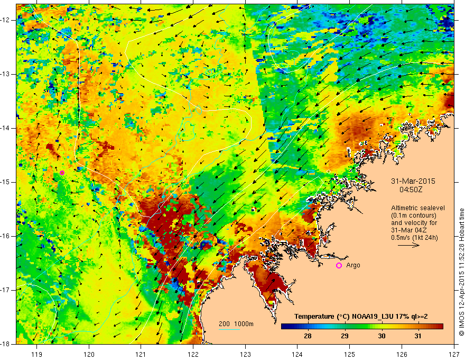Click latitude axis label -12

pyautogui.click(x=6, y=20)
